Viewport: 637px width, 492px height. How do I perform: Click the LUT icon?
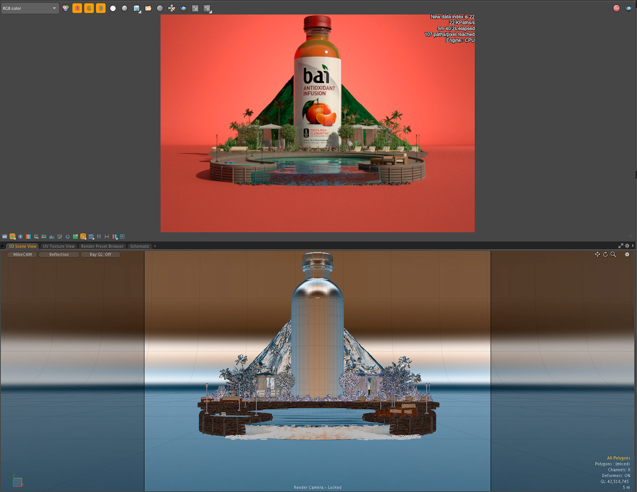tap(91, 237)
